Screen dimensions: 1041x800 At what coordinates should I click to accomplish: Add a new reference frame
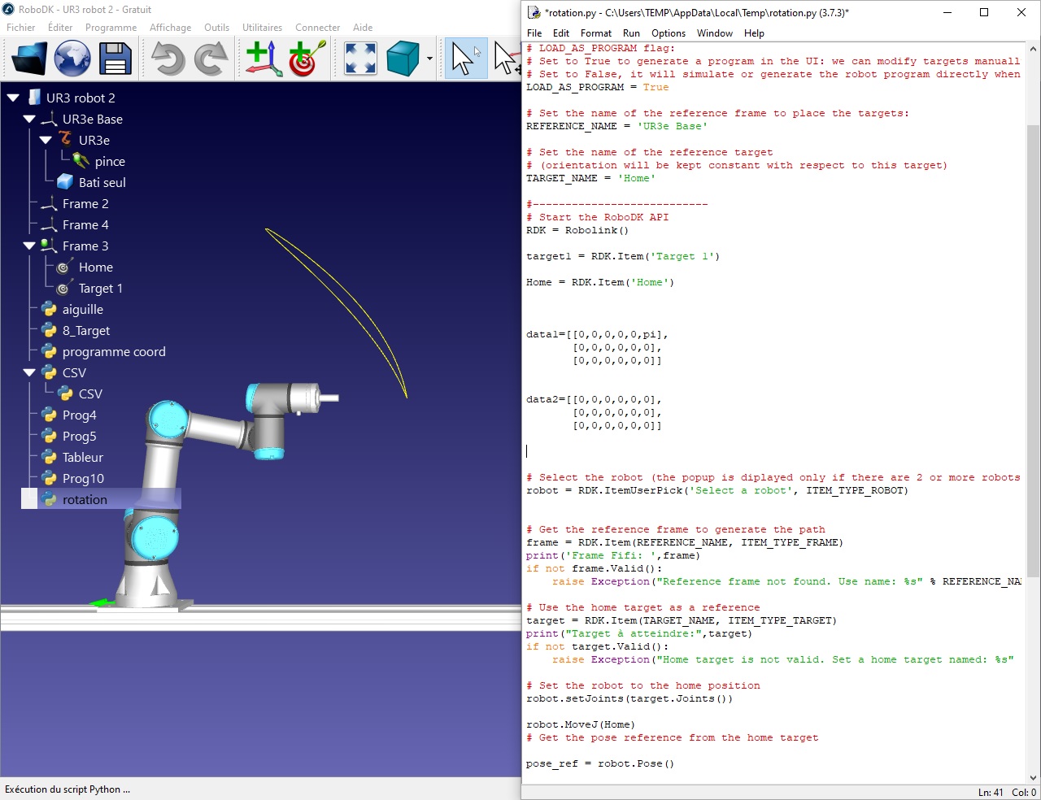pos(264,59)
